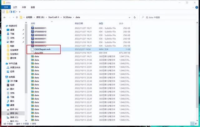Go up one folder level with up arrow
Viewport: 200px width, 127px height.
[17, 17]
